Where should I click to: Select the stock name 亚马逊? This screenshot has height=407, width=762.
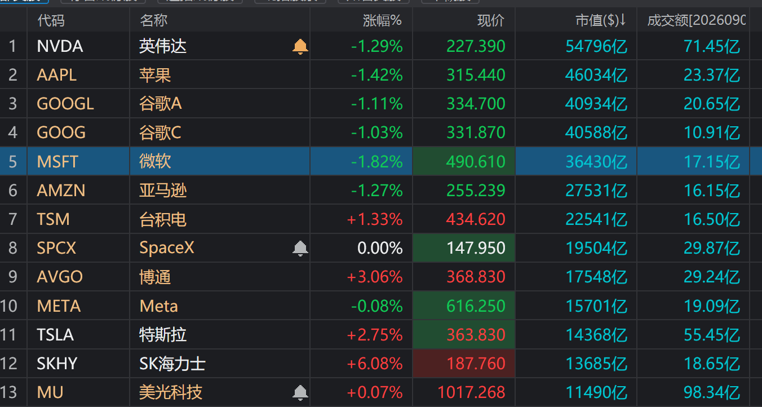tap(163, 191)
